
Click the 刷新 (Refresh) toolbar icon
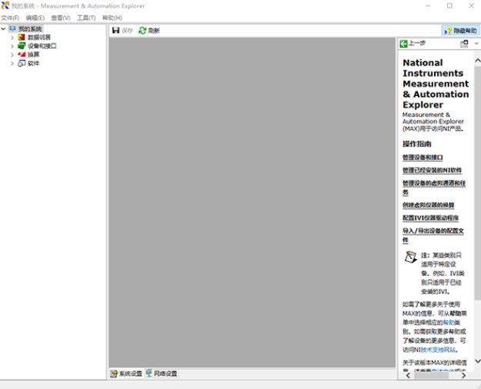[142, 31]
